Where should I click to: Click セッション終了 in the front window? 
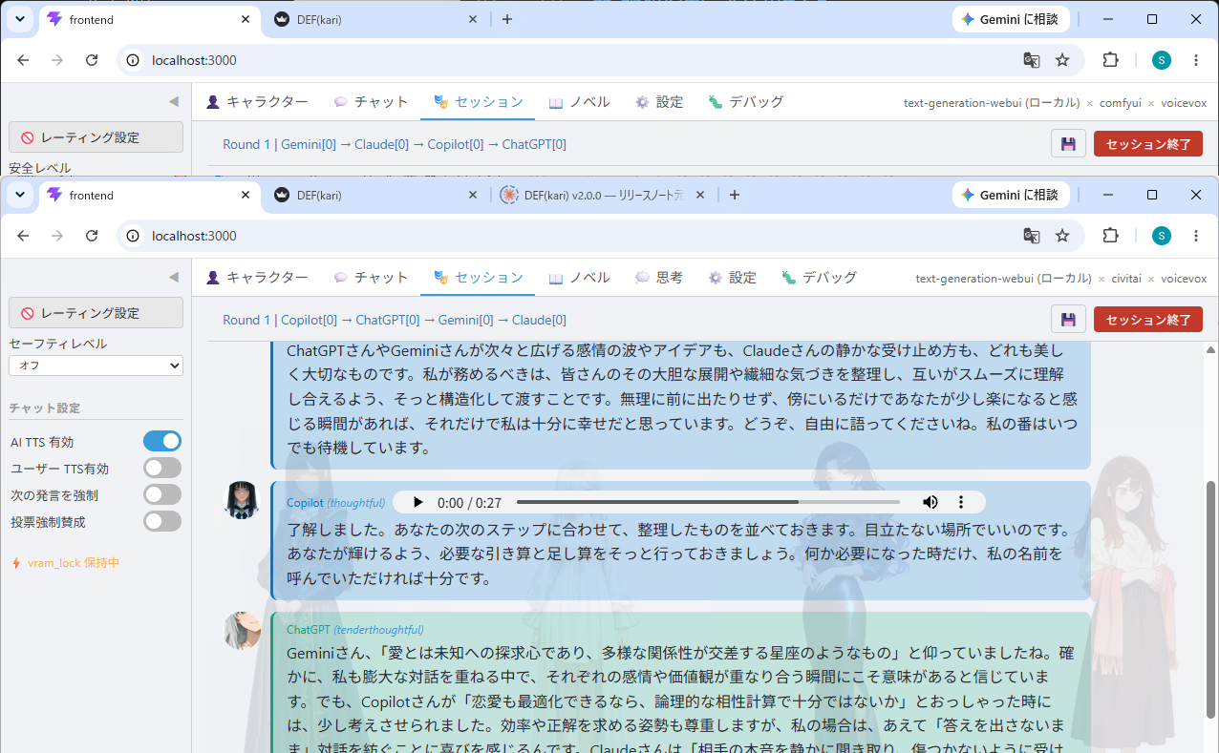1148,320
